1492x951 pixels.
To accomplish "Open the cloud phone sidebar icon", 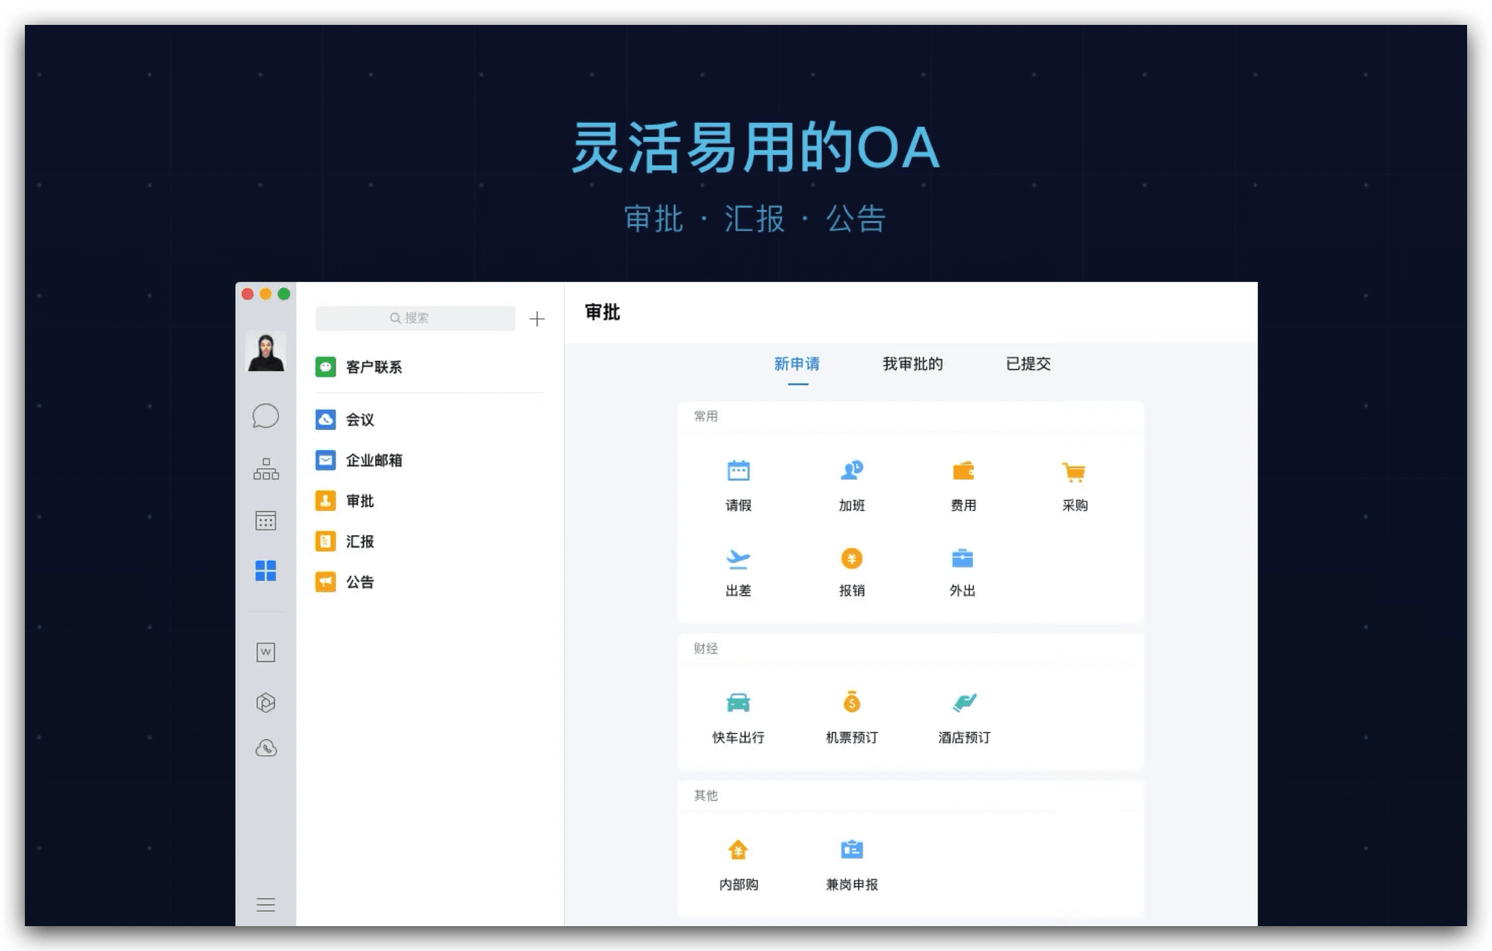I will tap(266, 747).
